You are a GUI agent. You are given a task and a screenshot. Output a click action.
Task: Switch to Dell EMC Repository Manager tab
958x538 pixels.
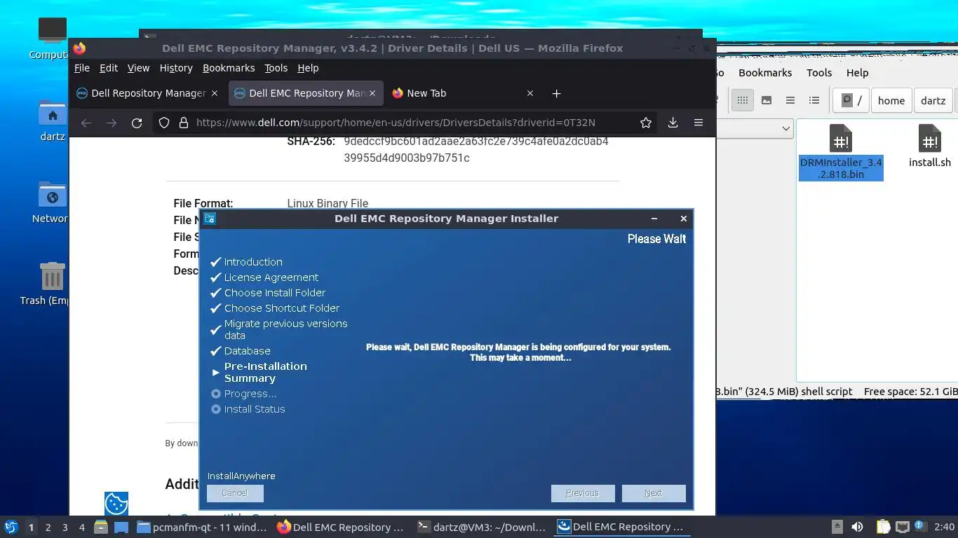click(x=305, y=93)
